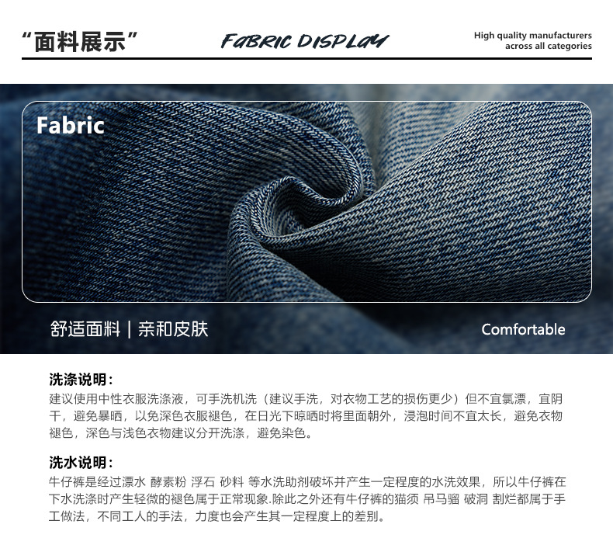Click the black horizontal rule under the header
The height and width of the screenshot is (545, 613).
tap(307, 59)
